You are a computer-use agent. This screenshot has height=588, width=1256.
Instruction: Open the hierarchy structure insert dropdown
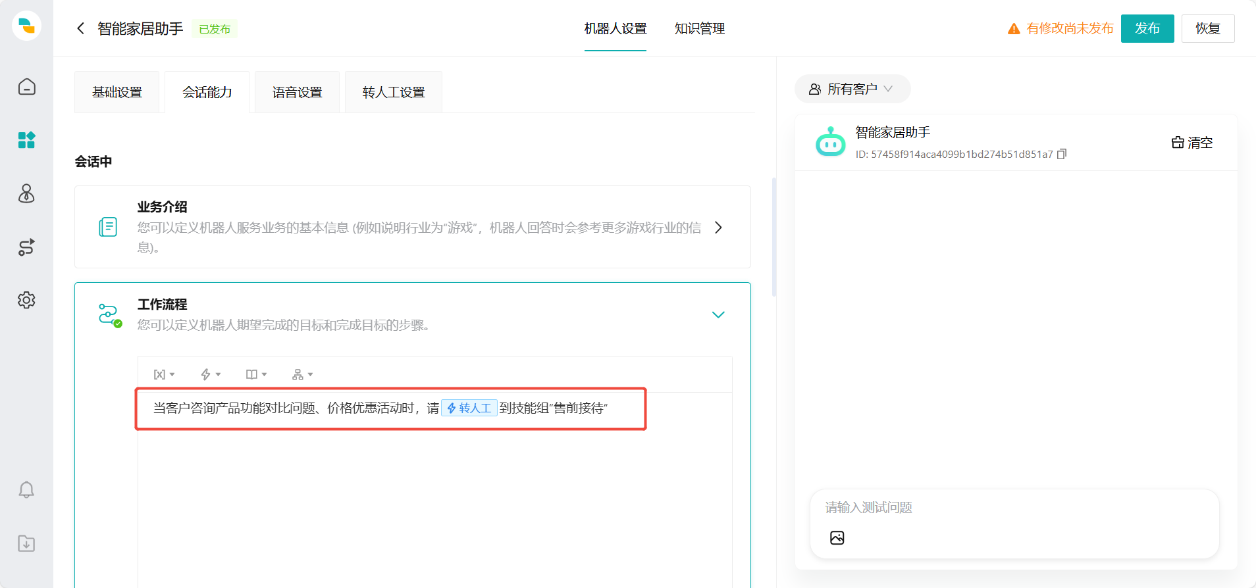(302, 374)
